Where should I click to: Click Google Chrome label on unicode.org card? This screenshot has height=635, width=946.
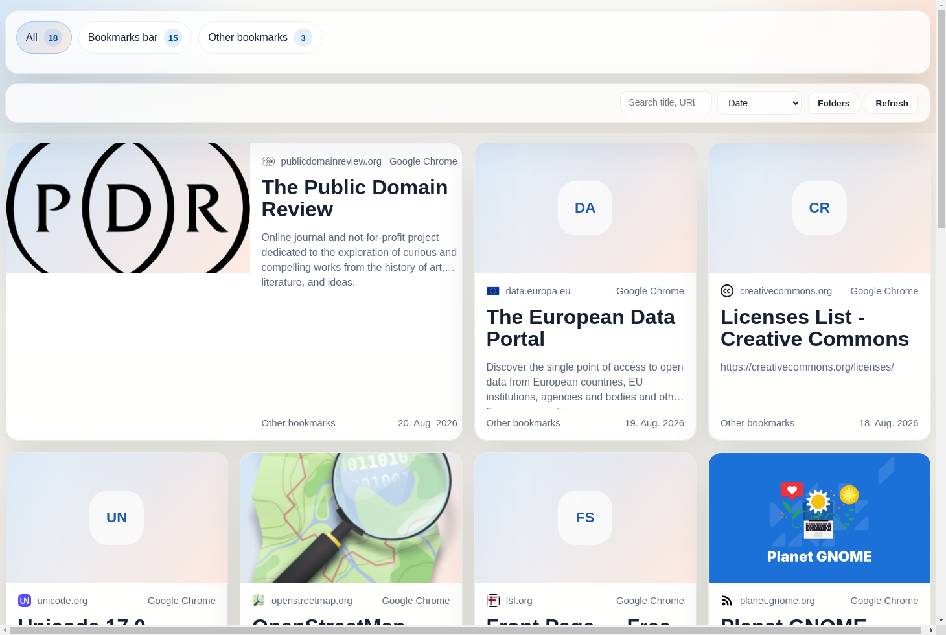tap(181, 601)
